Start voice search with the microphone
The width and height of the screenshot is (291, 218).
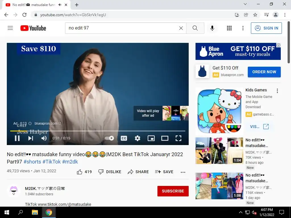coord(212,28)
